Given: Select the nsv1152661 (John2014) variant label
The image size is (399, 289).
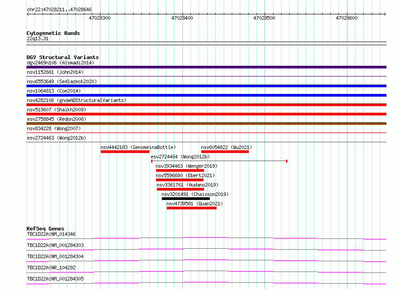Looking at the screenshot, I should (x=55, y=72).
